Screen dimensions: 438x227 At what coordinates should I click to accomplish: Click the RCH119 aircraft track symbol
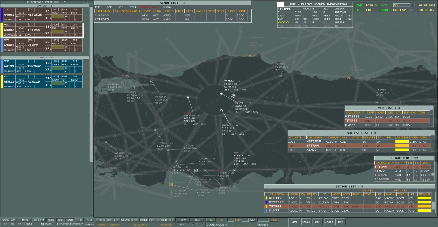234,170
